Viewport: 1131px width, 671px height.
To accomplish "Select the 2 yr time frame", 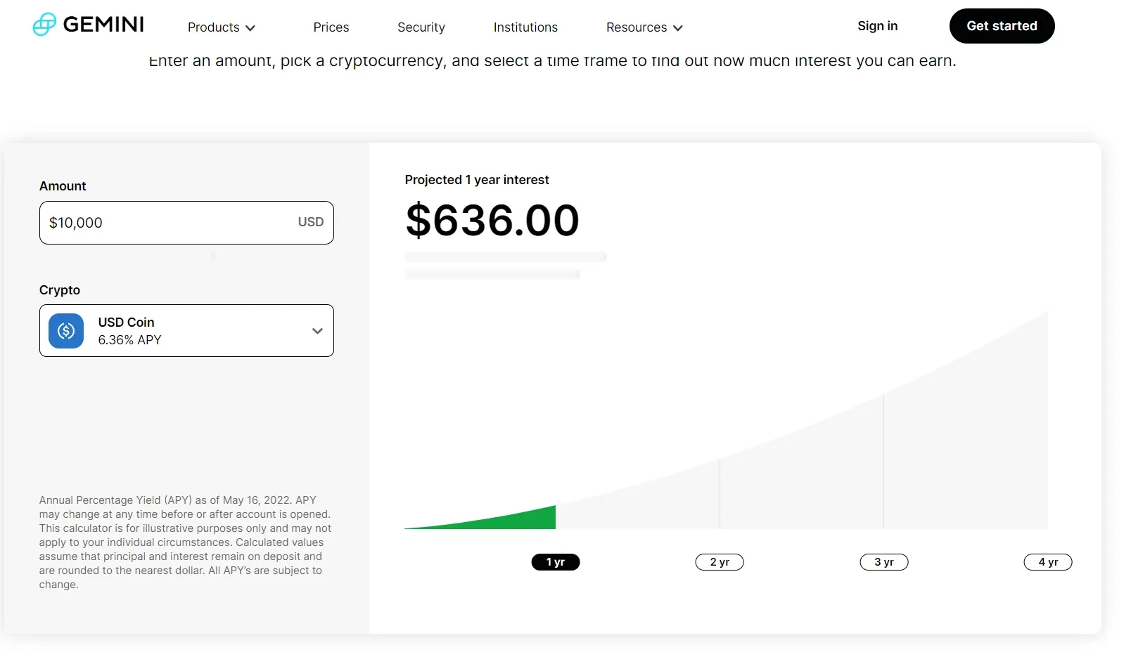I will (x=720, y=562).
